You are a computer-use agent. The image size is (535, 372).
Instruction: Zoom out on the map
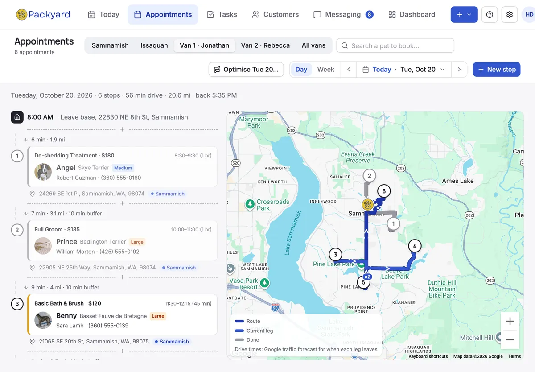pyautogui.click(x=510, y=340)
